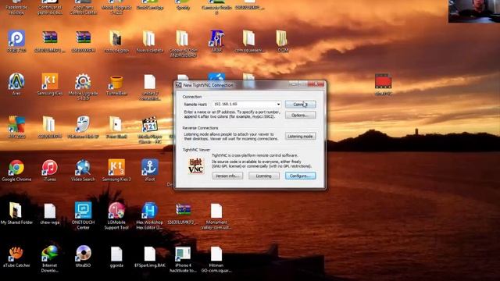Select the iTunes desktop icon
The image size is (500, 281).
click(50, 170)
